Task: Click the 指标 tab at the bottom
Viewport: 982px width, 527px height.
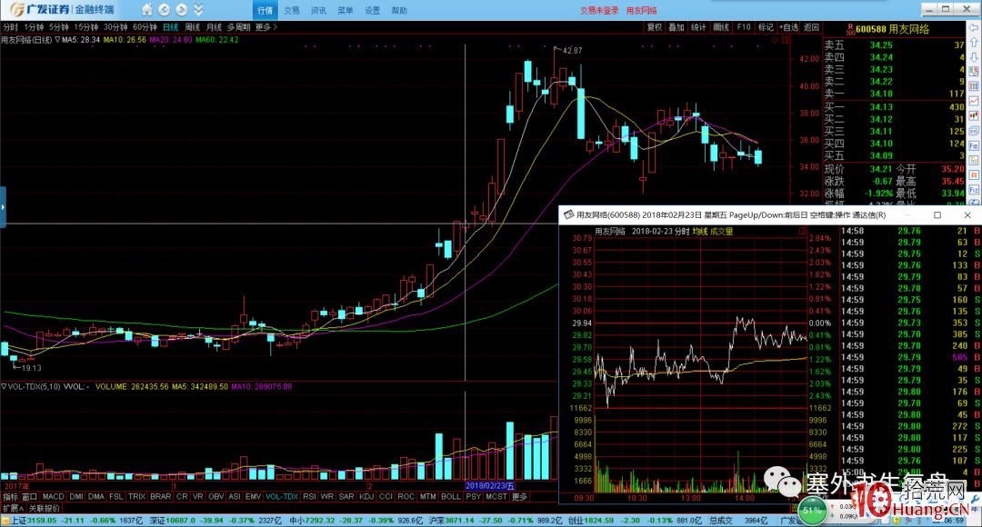Action: (11, 496)
